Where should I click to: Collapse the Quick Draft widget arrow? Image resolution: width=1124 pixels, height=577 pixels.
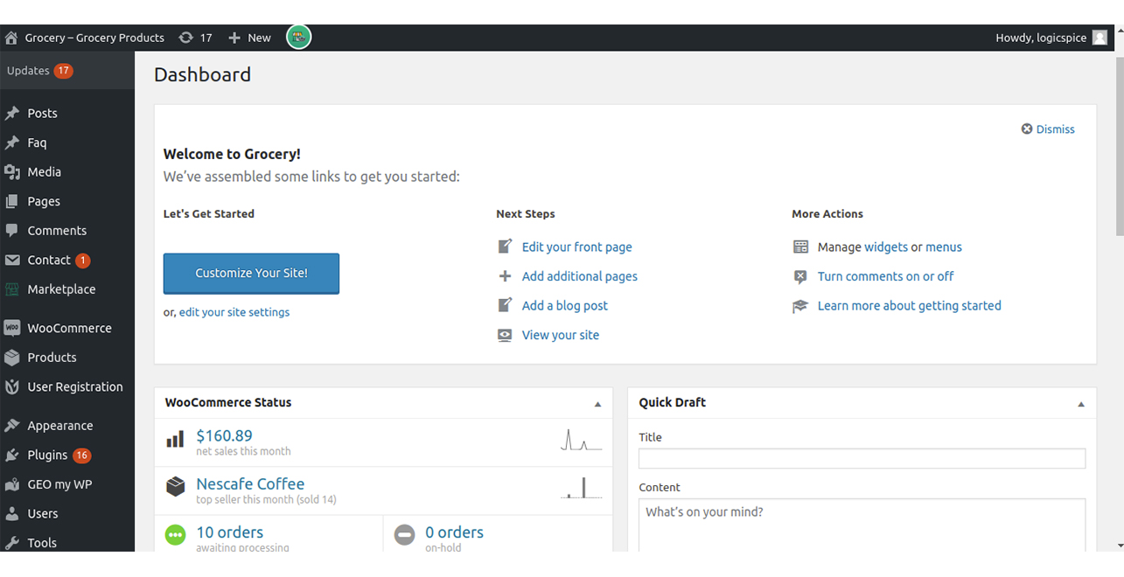click(1081, 404)
